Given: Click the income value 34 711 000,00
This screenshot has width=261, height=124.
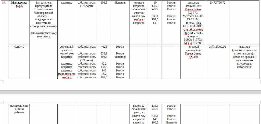Looking at the screenshot, I should pyautogui.click(x=217, y=47).
